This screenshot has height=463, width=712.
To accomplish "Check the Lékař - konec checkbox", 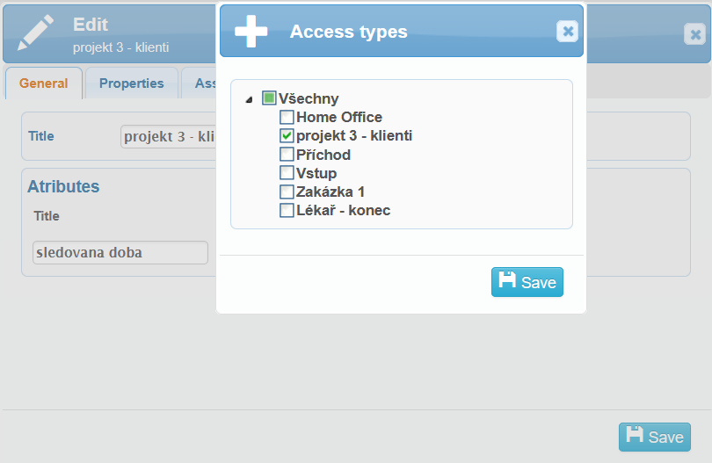I will 287,210.
